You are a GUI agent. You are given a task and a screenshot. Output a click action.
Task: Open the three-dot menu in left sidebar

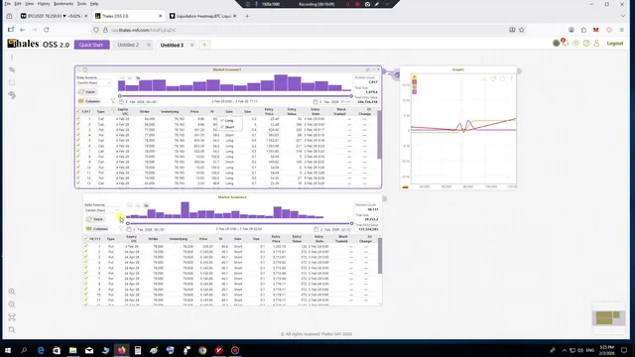click(12, 58)
